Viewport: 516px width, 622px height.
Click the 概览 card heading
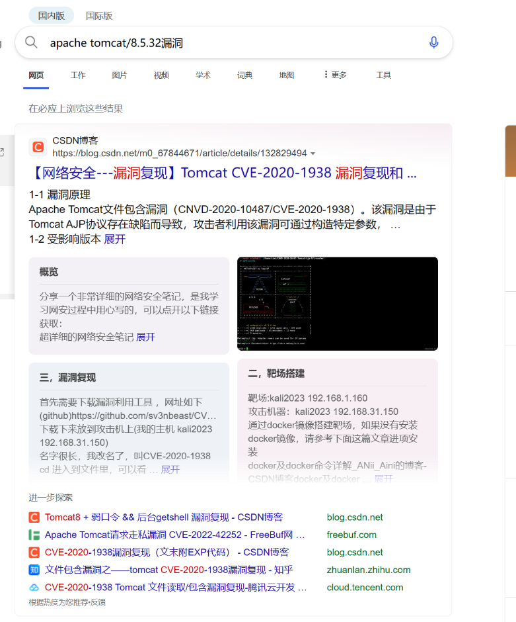(x=49, y=272)
